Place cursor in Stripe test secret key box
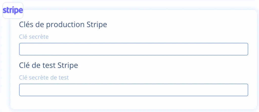259x112 pixels. pos(134,90)
